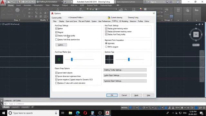Open Lights Glyph Settings
Image resolution: width=206 pixels, height=116 pixels.
[x=125, y=75]
